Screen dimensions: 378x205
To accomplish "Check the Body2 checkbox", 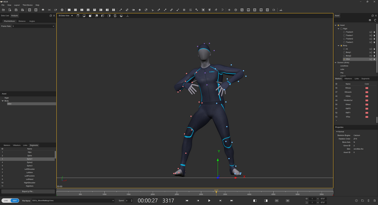I will pos(344,56).
